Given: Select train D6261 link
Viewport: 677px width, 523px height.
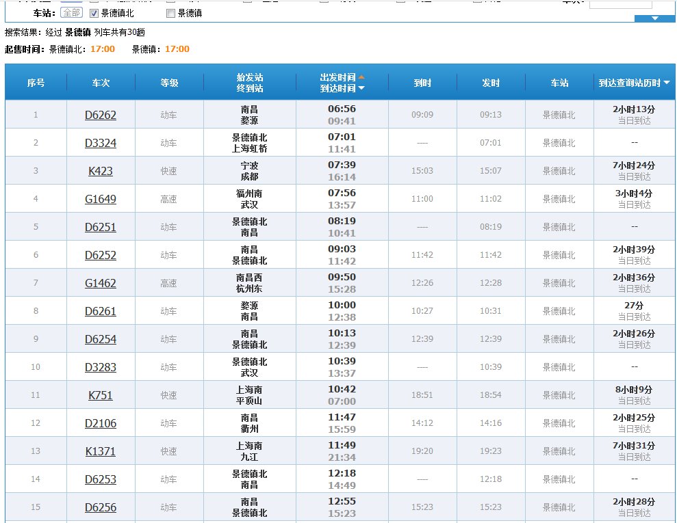Looking at the screenshot, I should [x=101, y=311].
